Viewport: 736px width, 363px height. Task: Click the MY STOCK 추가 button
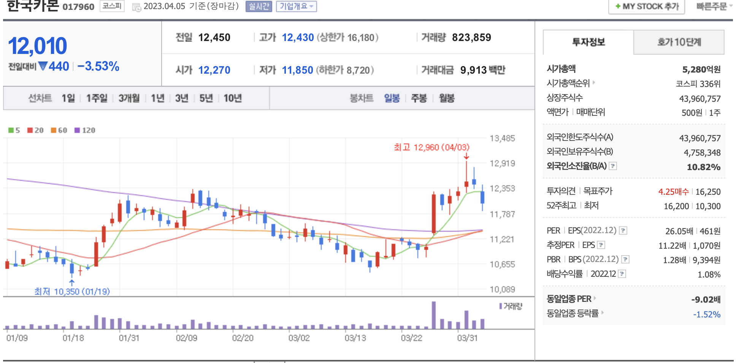tap(647, 6)
